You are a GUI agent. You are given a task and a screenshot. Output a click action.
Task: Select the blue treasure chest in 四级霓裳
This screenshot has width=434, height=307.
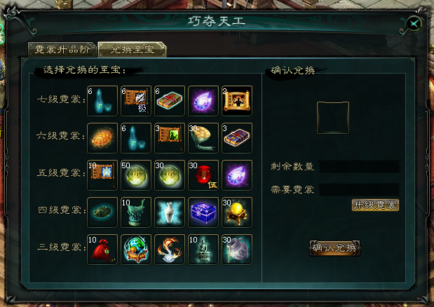[203, 212]
